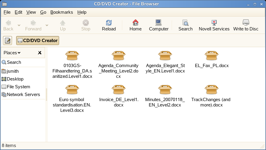Click the window menu icon in title bar
The image size is (266, 150).
click(4, 4)
